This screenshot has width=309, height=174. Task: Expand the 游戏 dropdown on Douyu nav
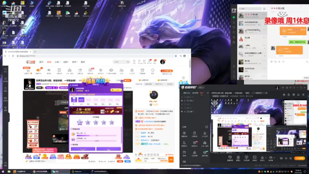[x=75, y=62]
